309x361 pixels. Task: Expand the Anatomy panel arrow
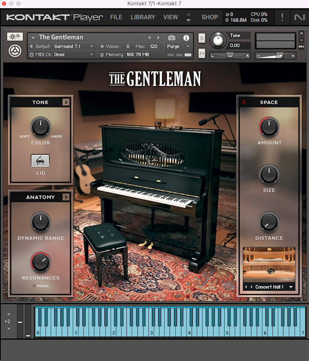pos(66,197)
